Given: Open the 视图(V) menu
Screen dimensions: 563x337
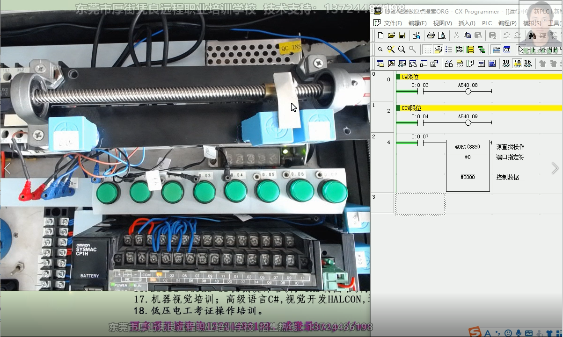Looking at the screenshot, I should tap(442, 23).
